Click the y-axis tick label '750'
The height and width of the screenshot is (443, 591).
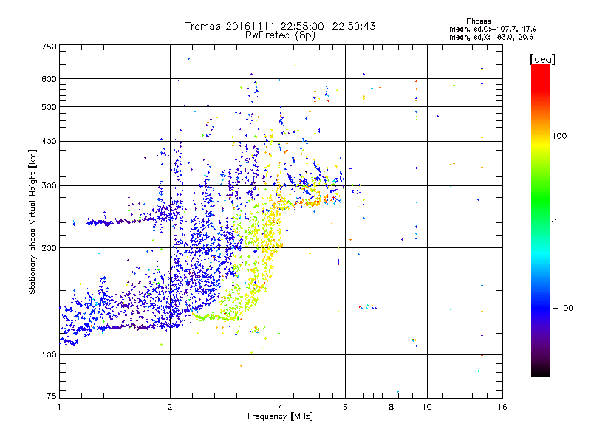(49, 47)
